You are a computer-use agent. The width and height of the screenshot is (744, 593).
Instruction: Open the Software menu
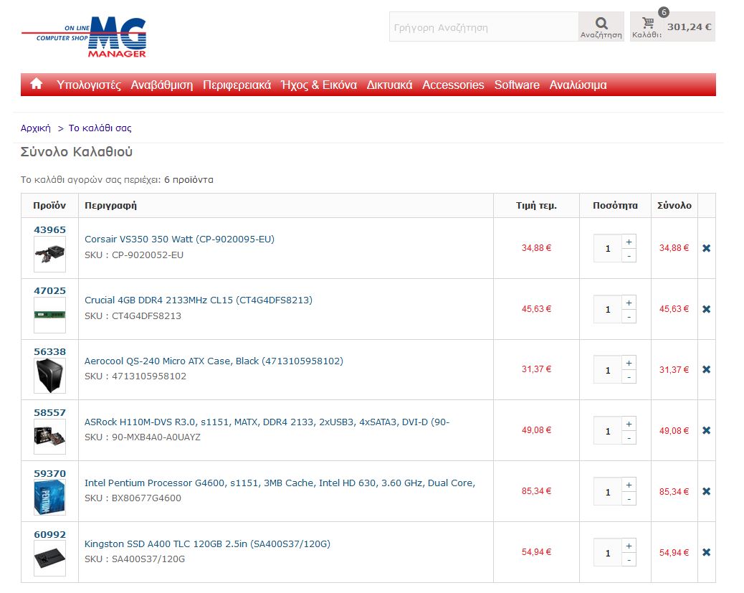[x=517, y=85]
